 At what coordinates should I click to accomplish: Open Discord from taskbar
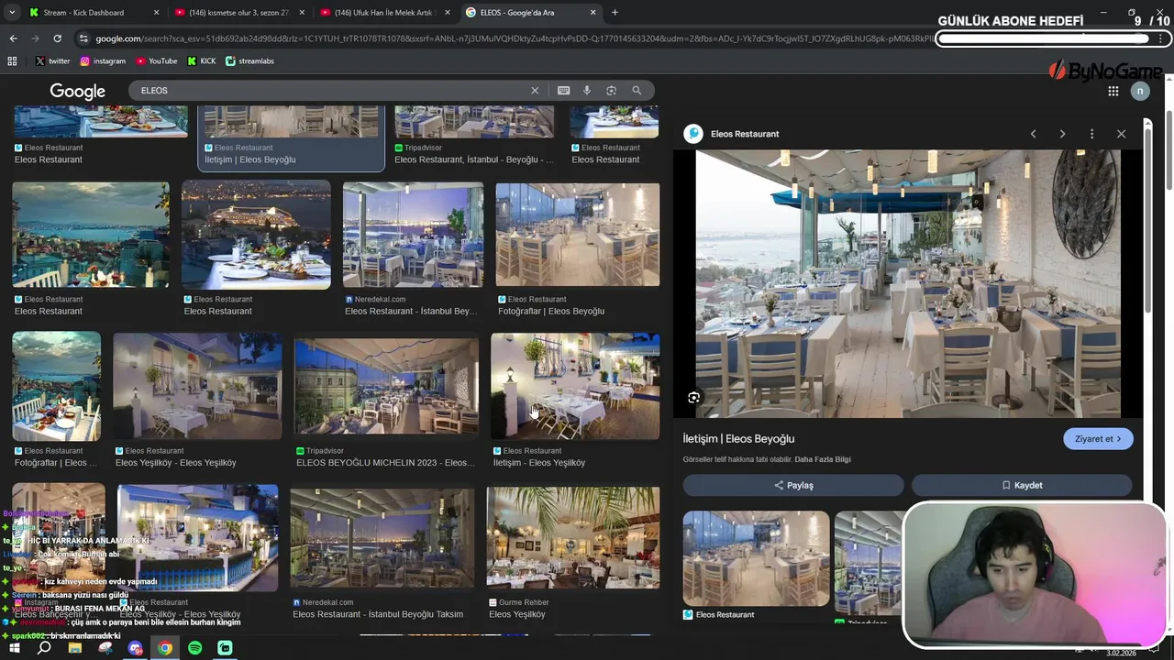pos(135,648)
